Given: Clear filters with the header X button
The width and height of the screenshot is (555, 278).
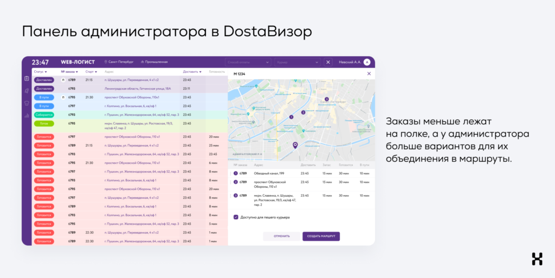Looking at the screenshot, I should tap(328, 62).
